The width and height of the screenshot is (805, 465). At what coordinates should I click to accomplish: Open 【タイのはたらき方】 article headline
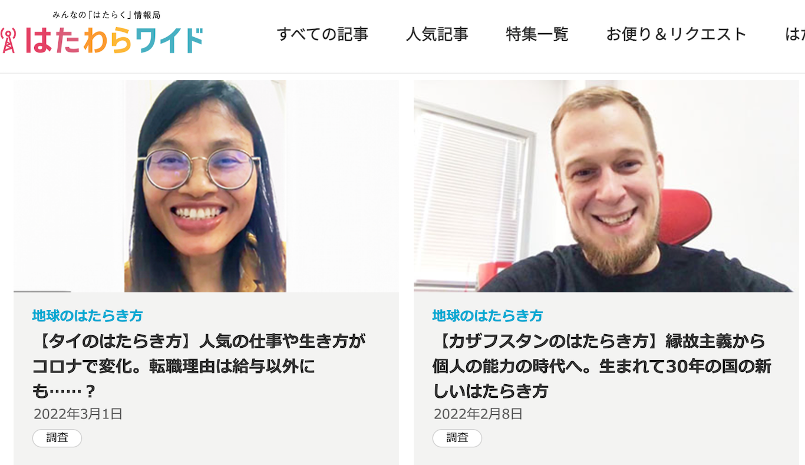199,366
